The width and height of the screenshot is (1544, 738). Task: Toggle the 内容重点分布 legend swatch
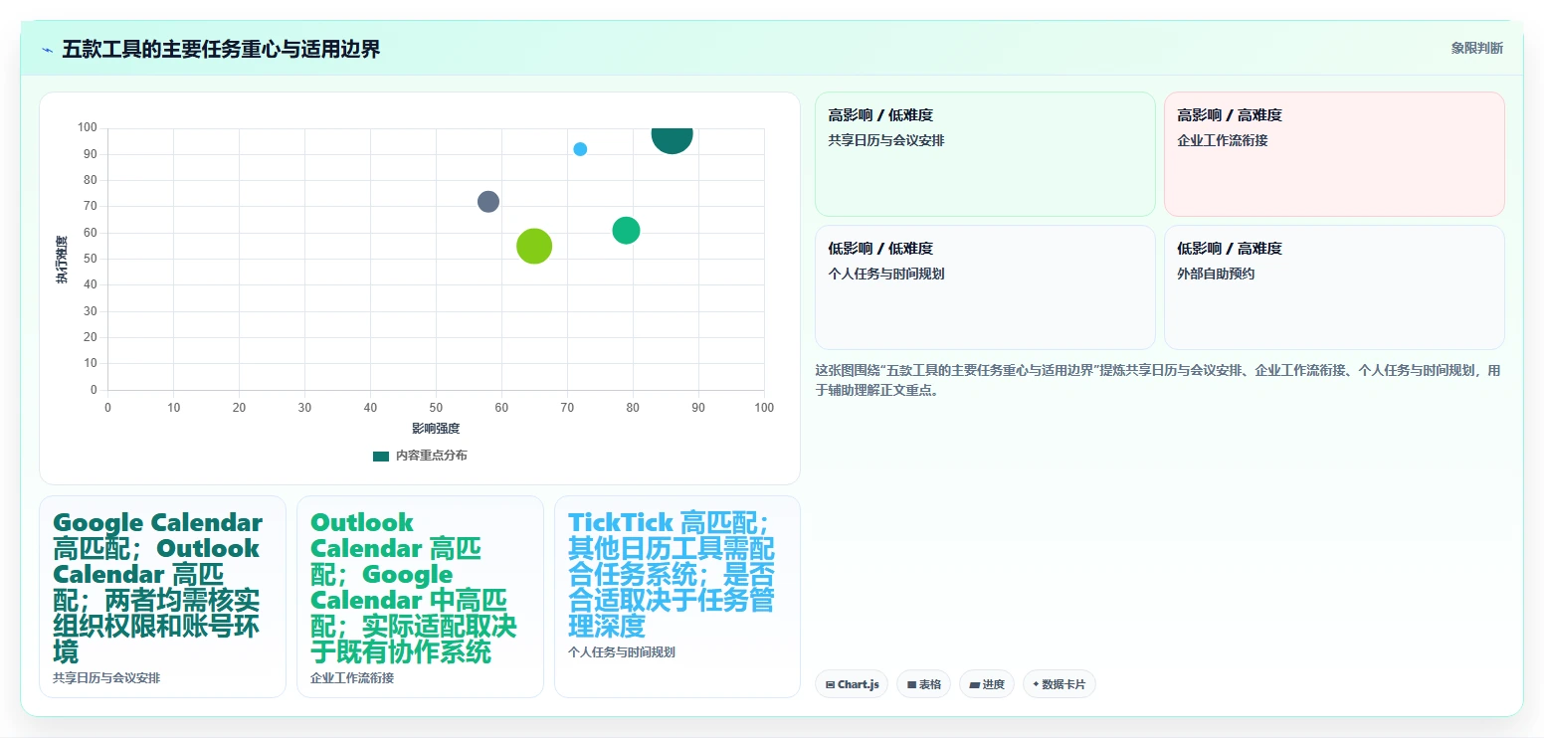coord(381,456)
